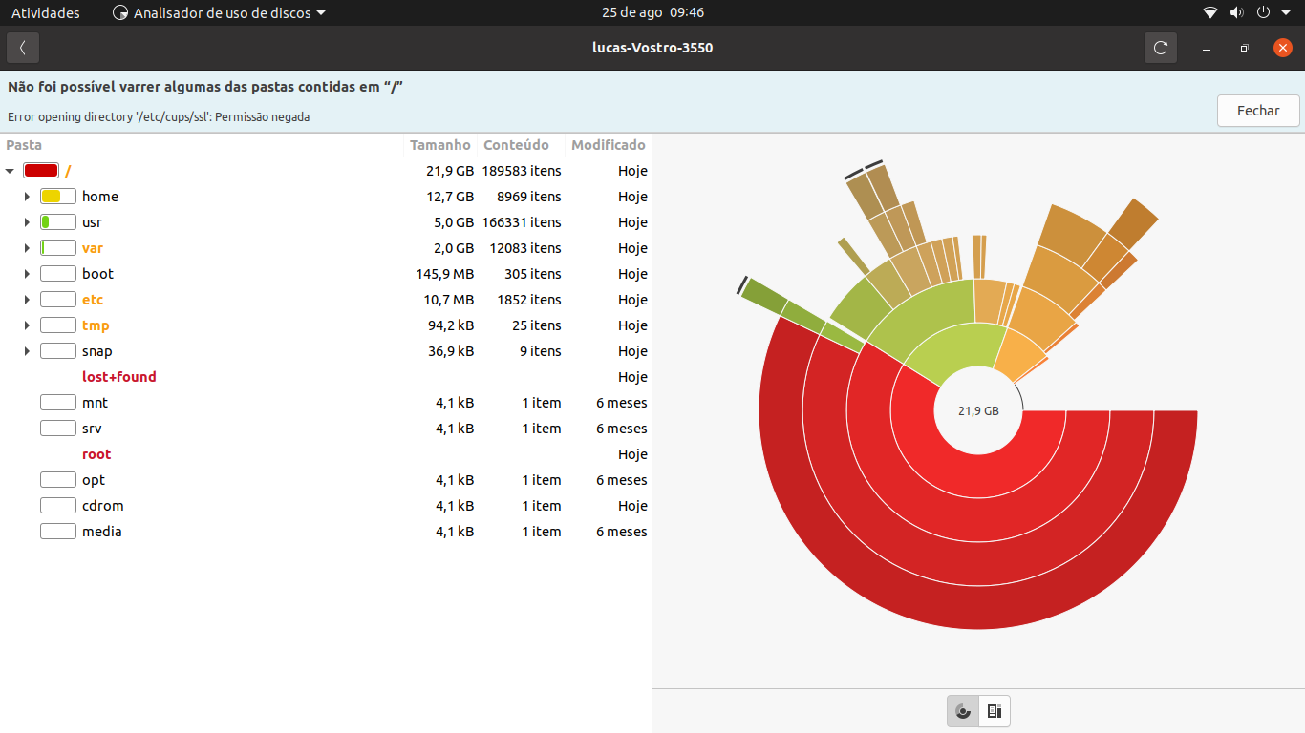
Task: Select the usr folder name
Action: click(x=92, y=222)
